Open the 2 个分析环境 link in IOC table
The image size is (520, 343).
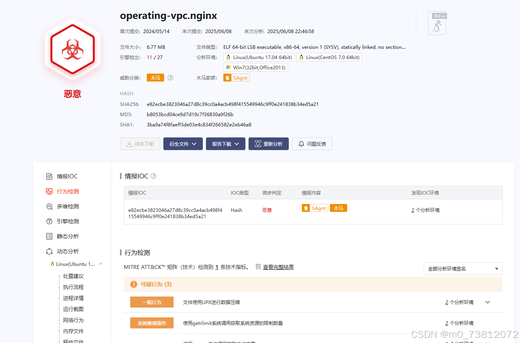point(425,210)
